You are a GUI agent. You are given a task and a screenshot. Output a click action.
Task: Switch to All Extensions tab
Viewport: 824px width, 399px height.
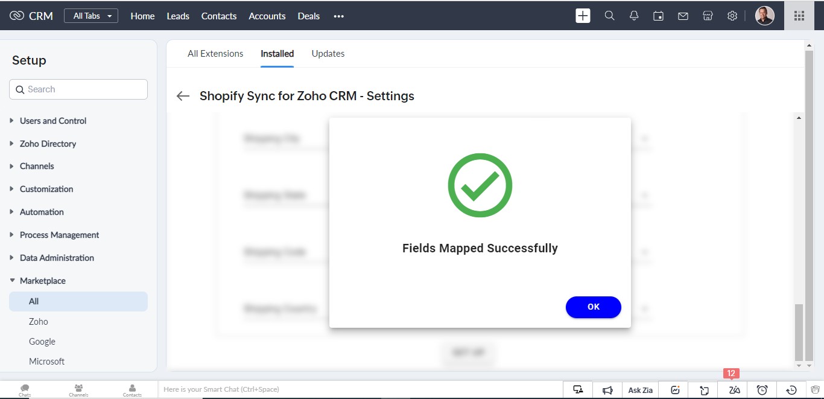click(x=215, y=54)
